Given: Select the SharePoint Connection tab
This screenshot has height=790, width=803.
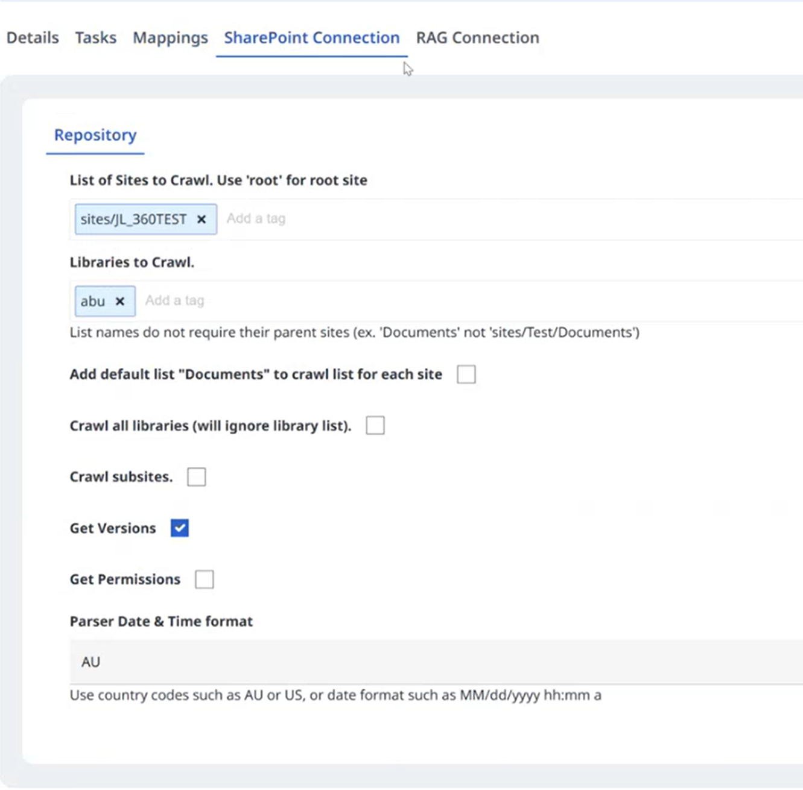Looking at the screenshot, I should 311,37.
